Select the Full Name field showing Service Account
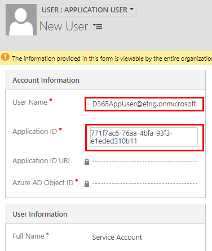This screenshot has width=212, height=251. [x=117, y=237]
